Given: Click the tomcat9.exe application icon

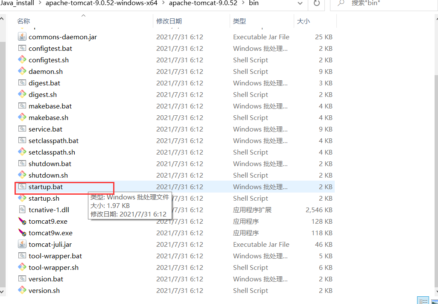Looking at the screenshot, I should pos(22,221).
